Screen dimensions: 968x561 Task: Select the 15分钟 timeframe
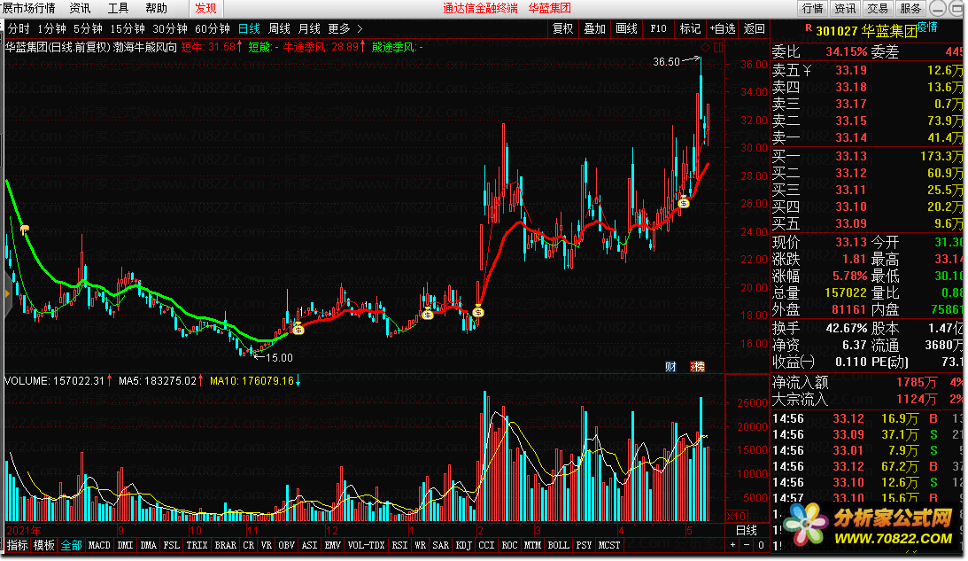point(128,28)
